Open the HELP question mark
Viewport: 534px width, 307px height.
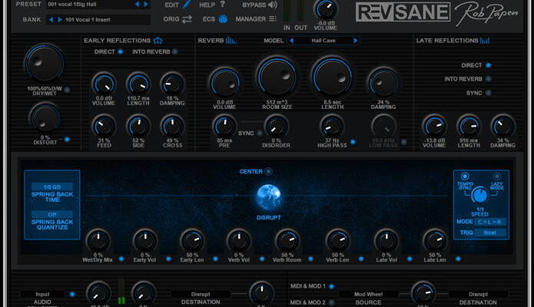pyautogui.click(x=222, y=5)
